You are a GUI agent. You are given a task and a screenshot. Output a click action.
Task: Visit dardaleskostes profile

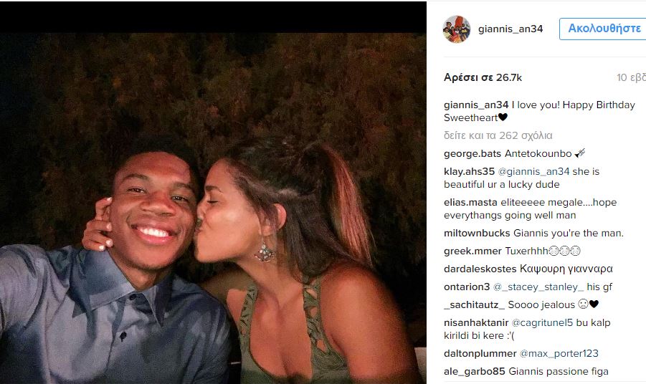coord(480,269)
